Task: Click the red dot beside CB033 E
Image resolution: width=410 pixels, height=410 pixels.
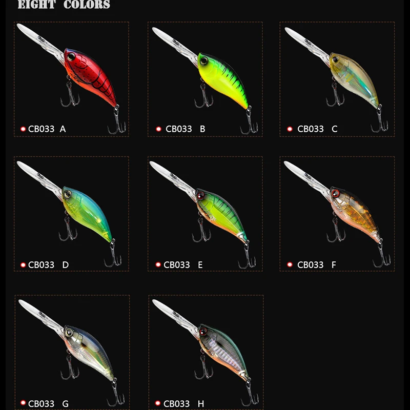Action: pyautogui.click(x=158, y=264)
